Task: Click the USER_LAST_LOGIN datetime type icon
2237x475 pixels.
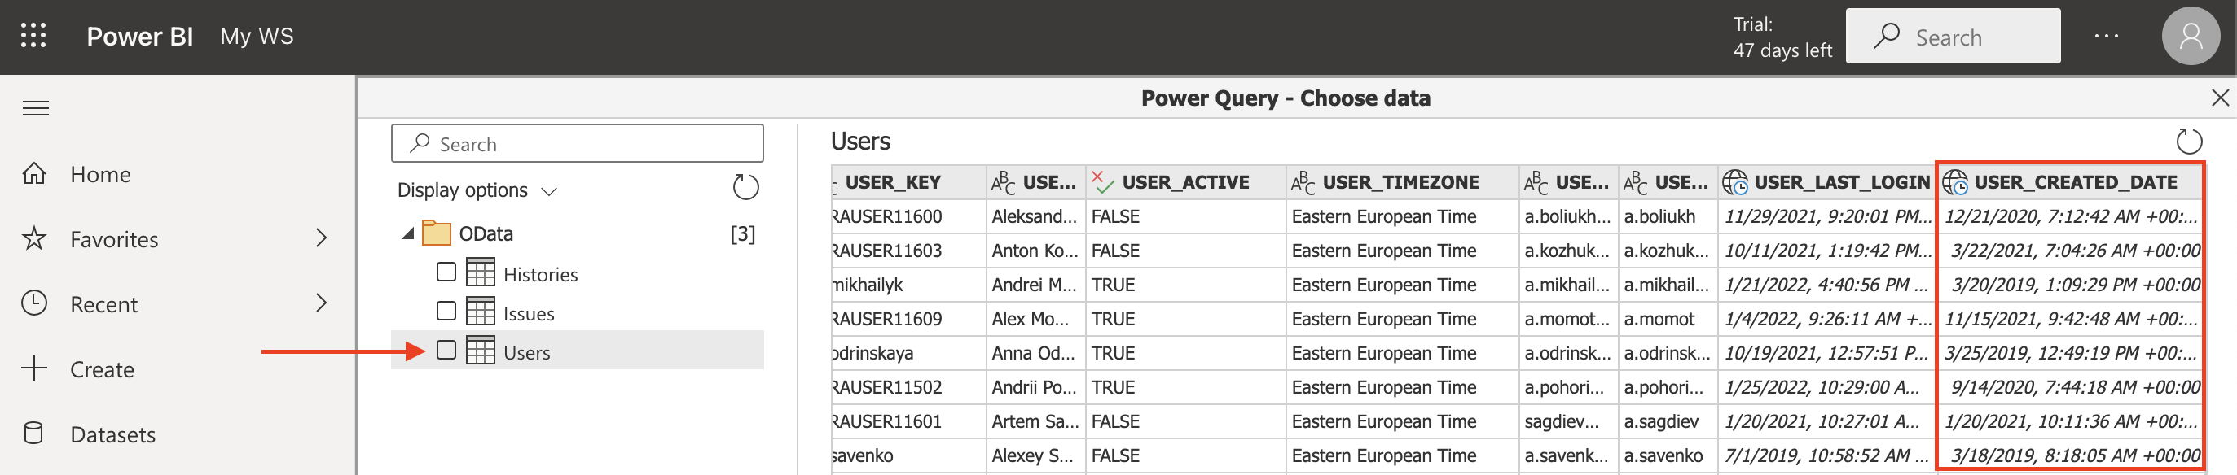Action: point(1735,182)
